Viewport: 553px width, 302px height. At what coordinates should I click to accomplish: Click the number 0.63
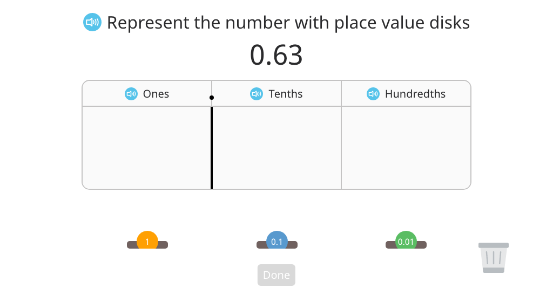pyautogui.click(x=276, y=55)
